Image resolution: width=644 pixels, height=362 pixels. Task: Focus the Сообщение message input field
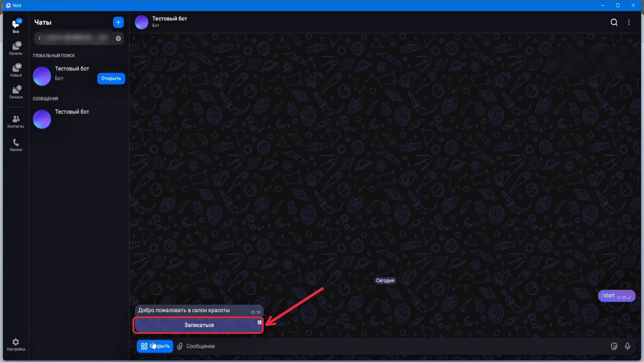(x=396, y=346)
